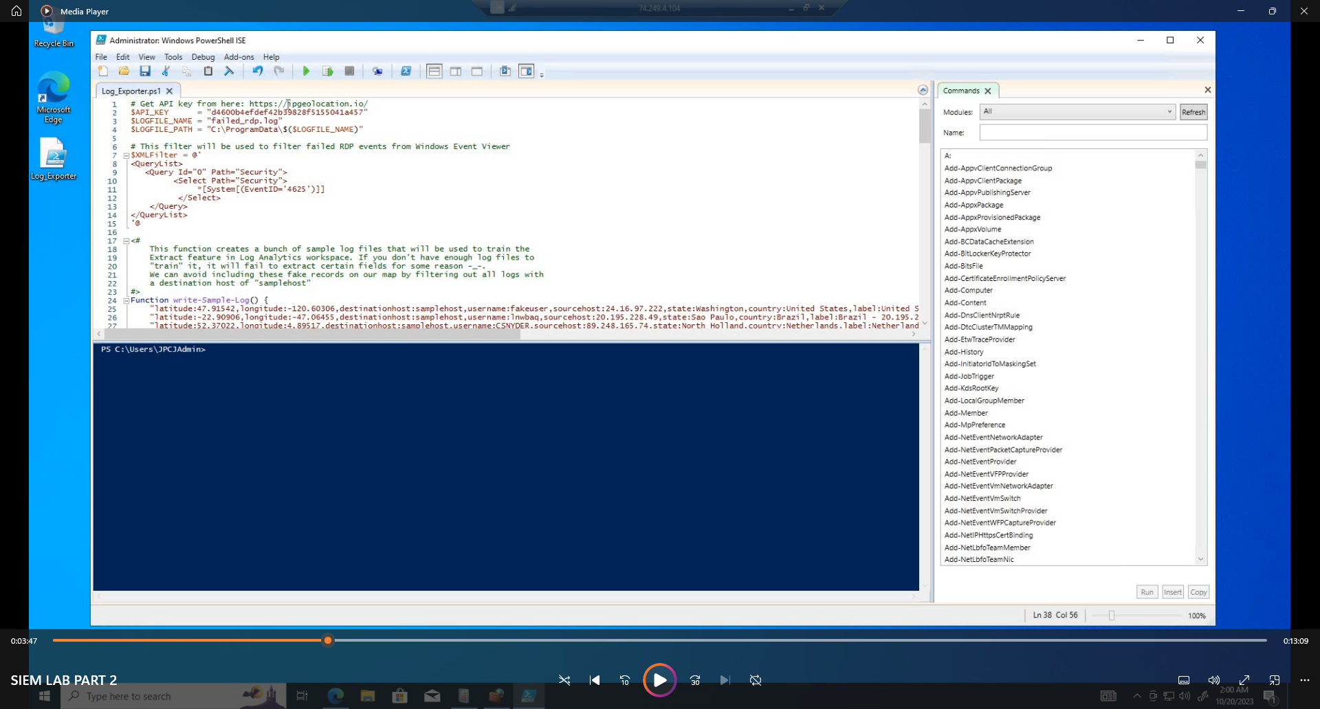Click the commands list vertical scrollbar
Screen dimensions: 1320x709
click(x=1201, y=357)
